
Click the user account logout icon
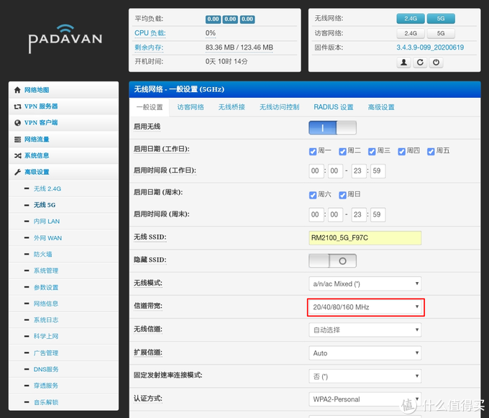coord(404,63)
